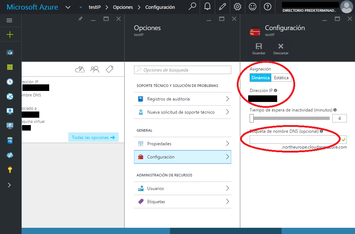Click the quick start cloud lightning icon
The width and height of the screenshot is (355, 234).
[80, 69]
